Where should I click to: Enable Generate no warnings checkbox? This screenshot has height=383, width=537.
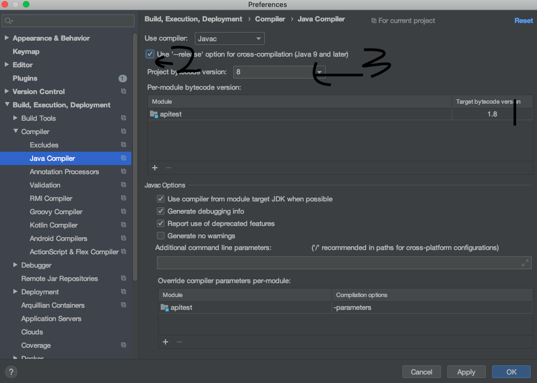(161, 236)
